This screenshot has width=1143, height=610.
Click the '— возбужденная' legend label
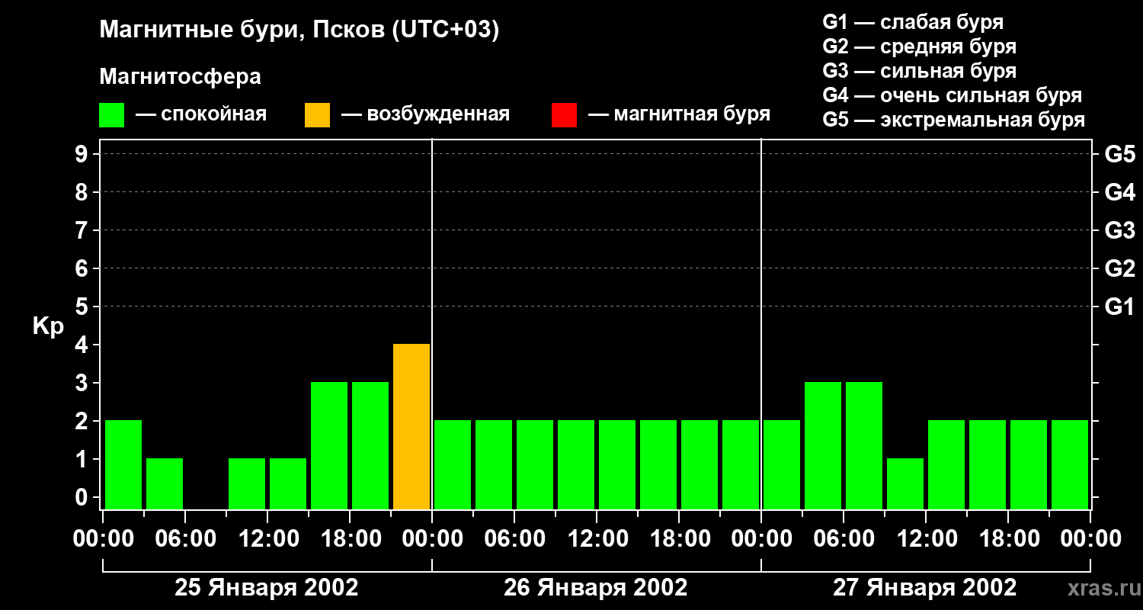click(425, 114)
